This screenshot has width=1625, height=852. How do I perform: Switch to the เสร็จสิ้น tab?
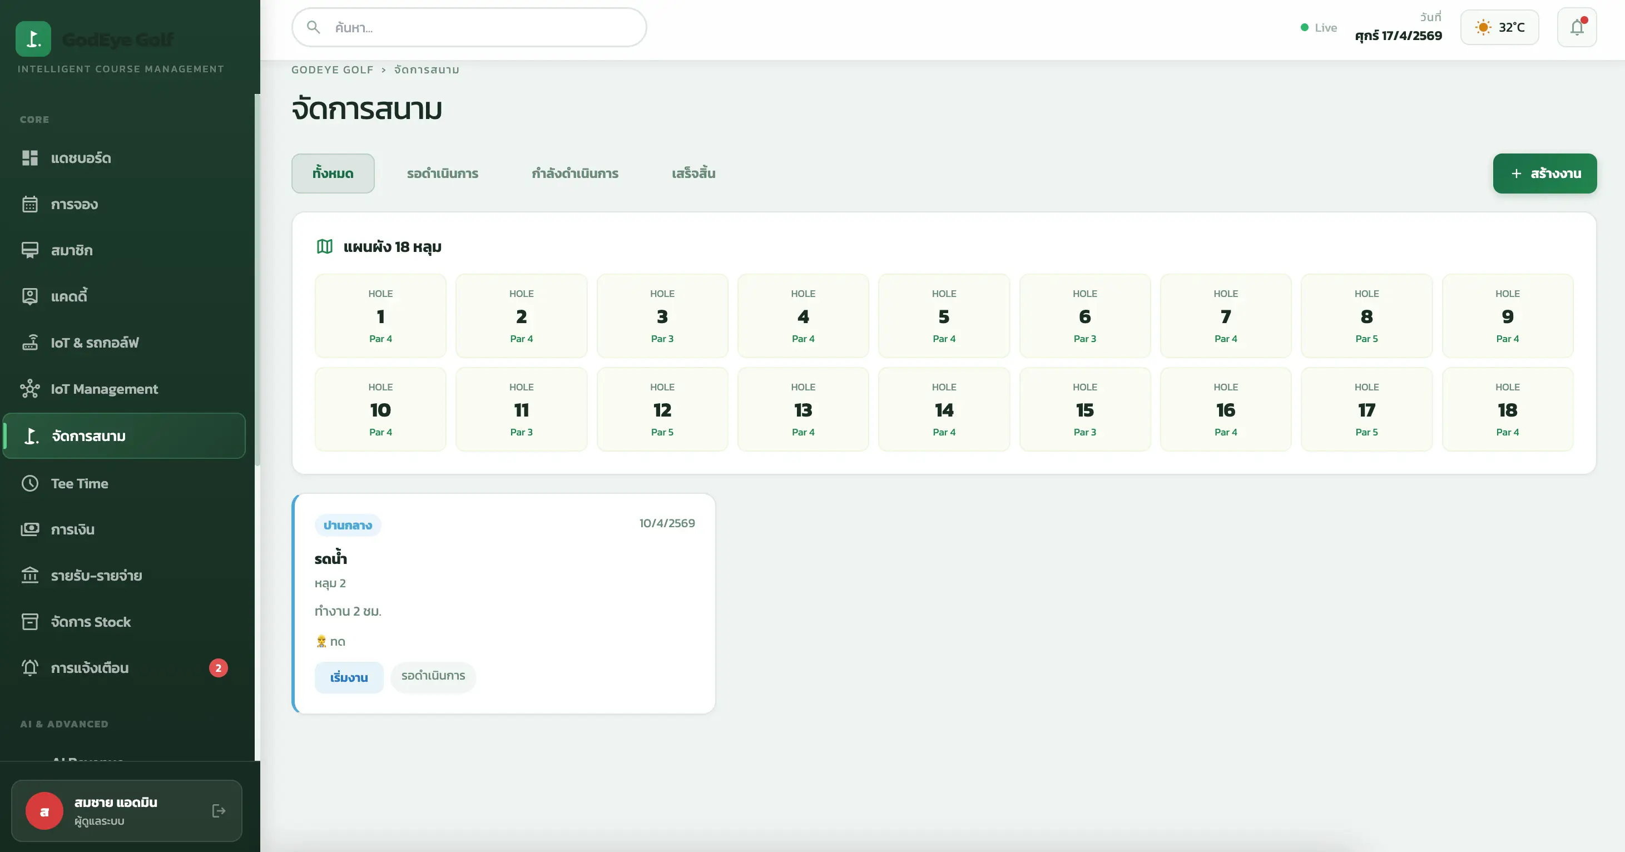(x=693, y=174)
